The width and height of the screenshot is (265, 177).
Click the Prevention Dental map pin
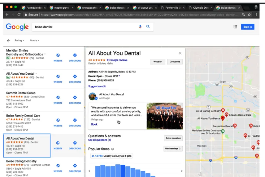(x=235, y=126)
